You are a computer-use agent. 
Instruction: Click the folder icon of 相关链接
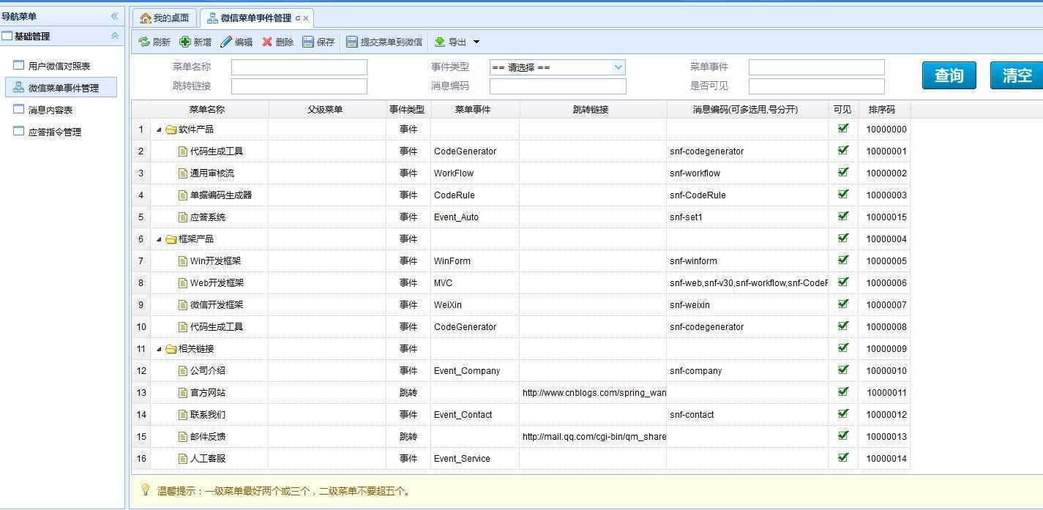pos(171,349)
